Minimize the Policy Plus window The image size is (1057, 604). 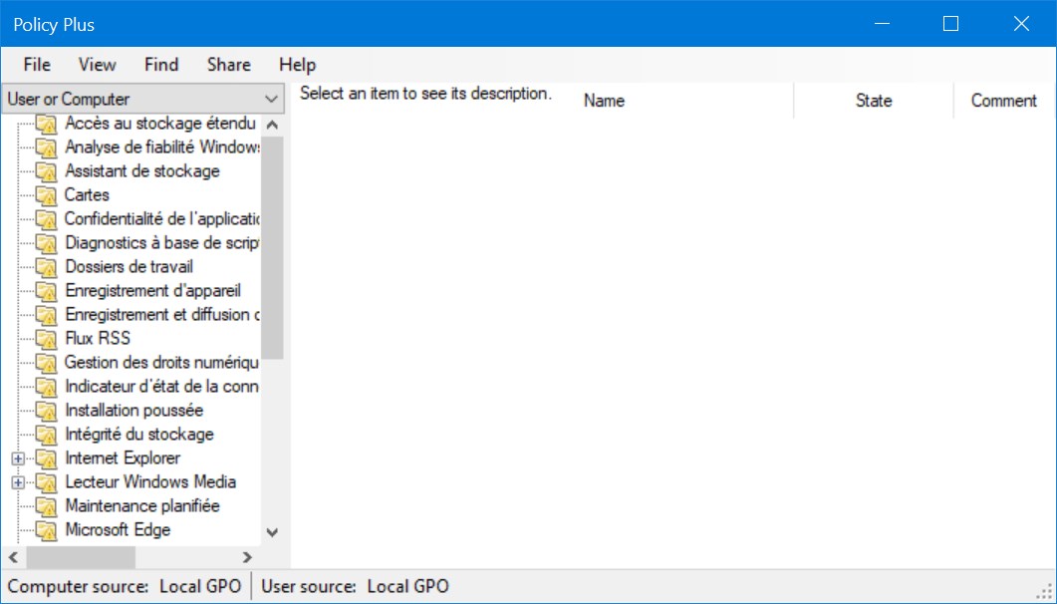[x=882, y=24]
